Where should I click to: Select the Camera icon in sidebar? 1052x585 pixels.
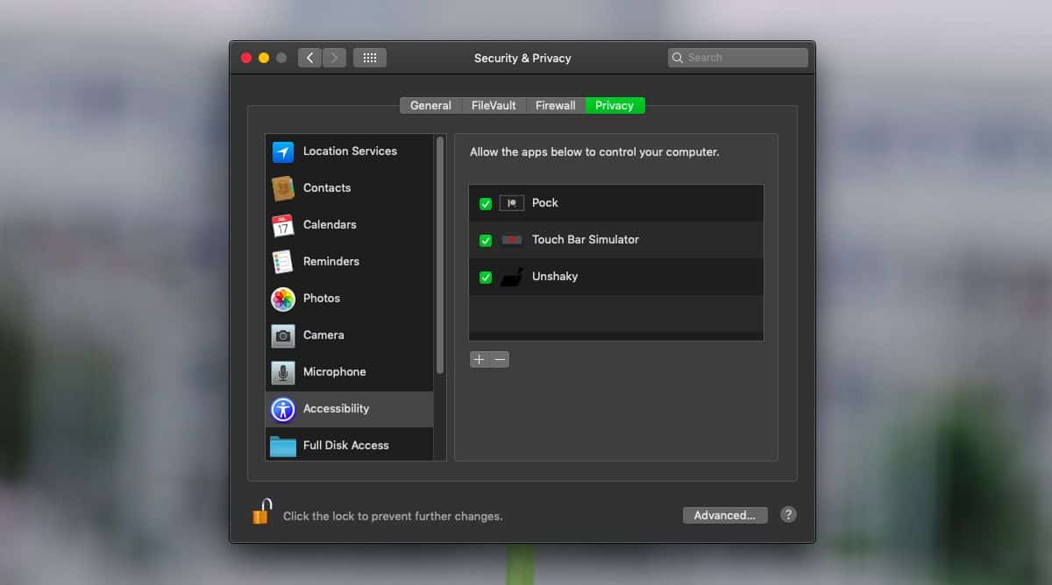click(282, 335)
